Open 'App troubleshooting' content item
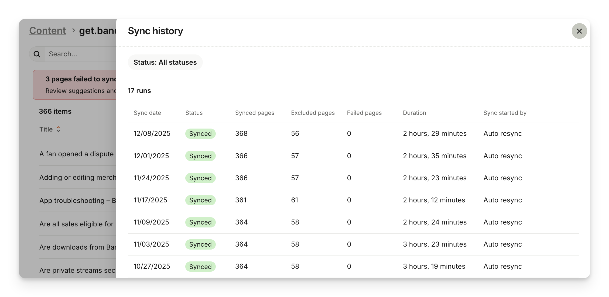609x297 pixels. coord(77,201)
